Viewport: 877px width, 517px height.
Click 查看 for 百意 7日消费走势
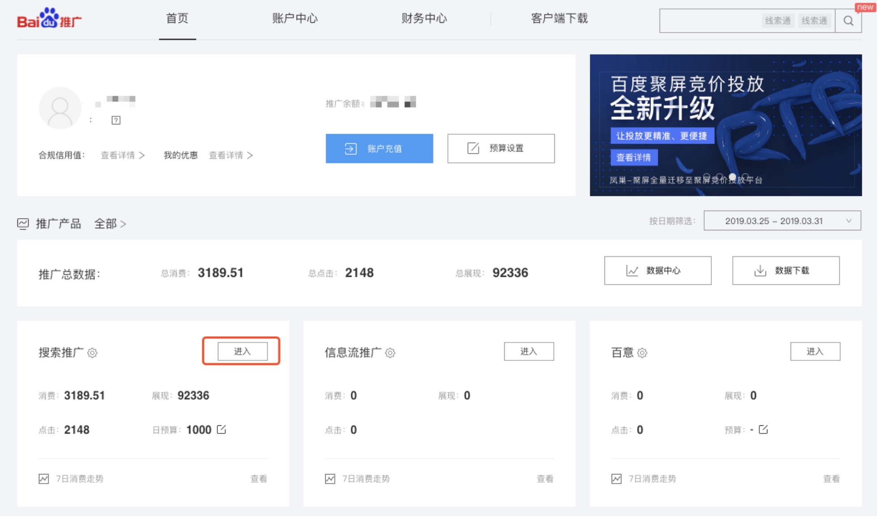point(831,479)
